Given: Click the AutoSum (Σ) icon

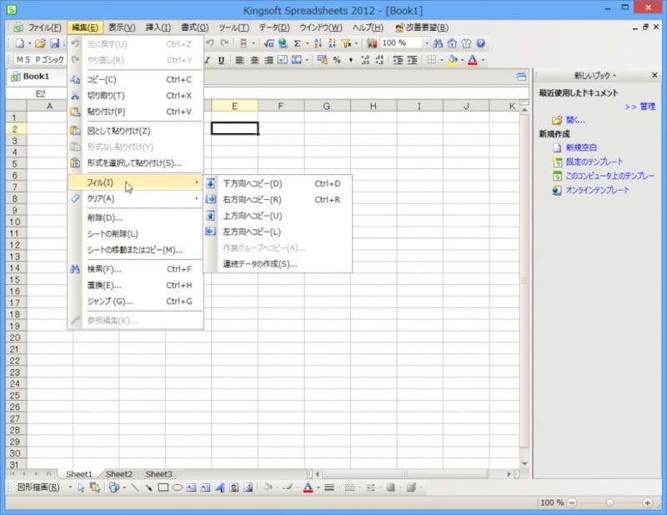Looking at the screenshot, I should tap(297, 43).
